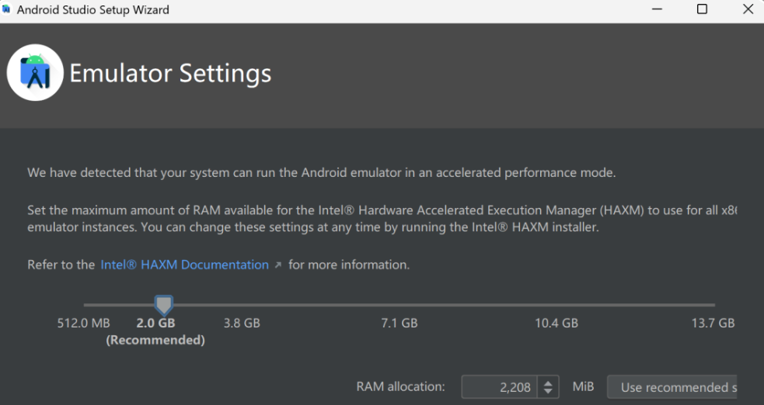
Task: Set slider to the 13.7 GB mark
Action: [713, 305]
